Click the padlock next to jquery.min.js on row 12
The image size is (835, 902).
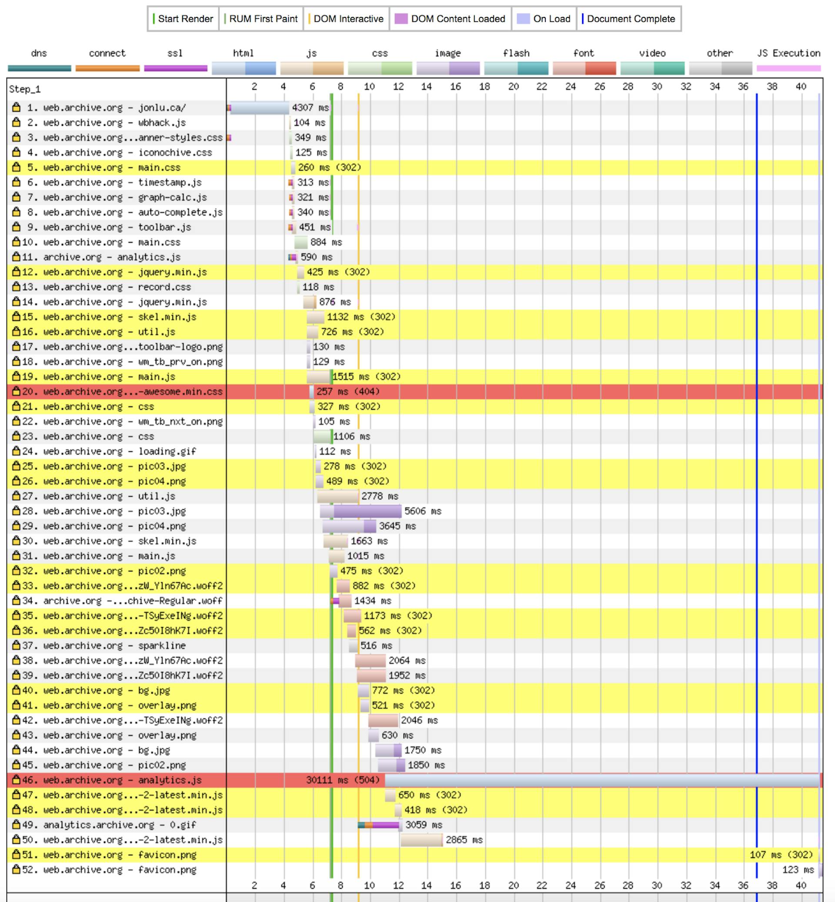16,272
